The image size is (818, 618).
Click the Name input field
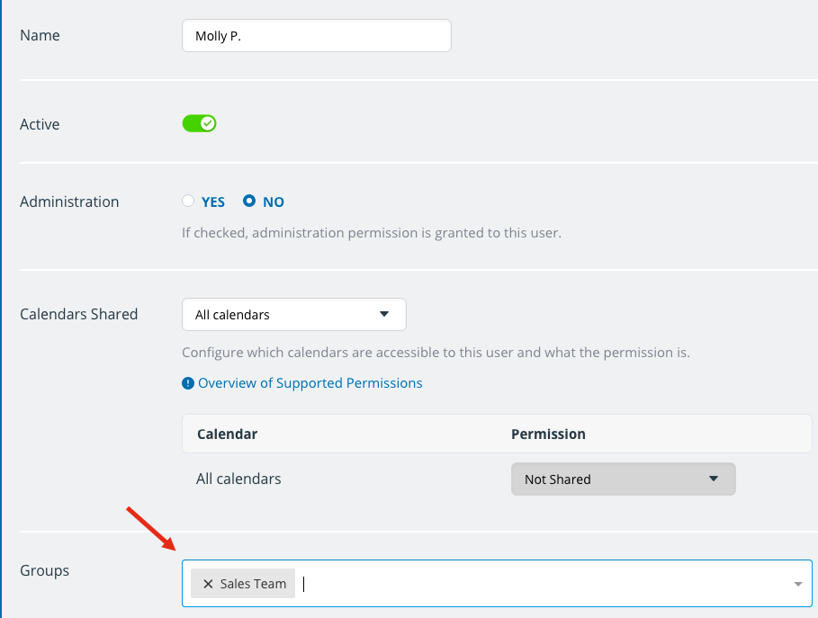pyautogui.click(x=316, y=35)
